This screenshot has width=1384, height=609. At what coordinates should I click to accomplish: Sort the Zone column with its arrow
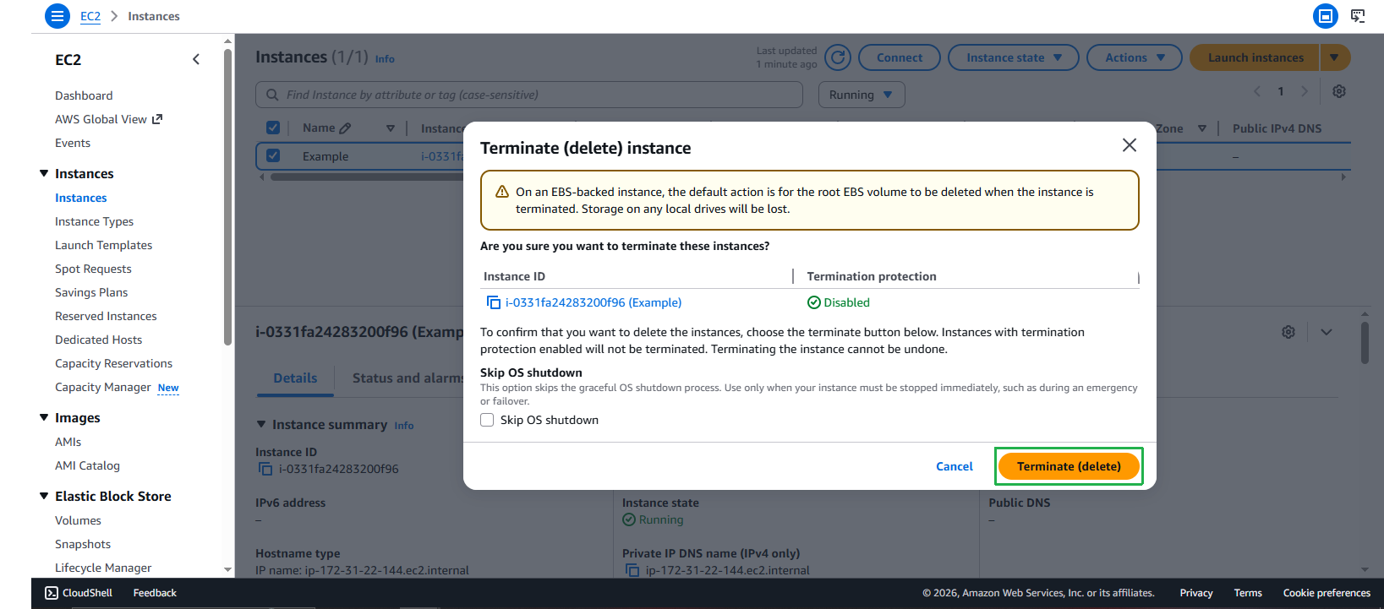pos(1202,128)
